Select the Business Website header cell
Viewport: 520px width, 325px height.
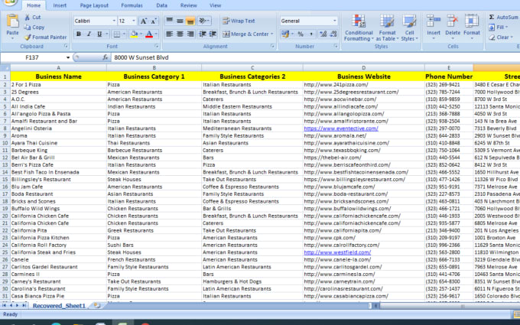(x=363, y=76)
